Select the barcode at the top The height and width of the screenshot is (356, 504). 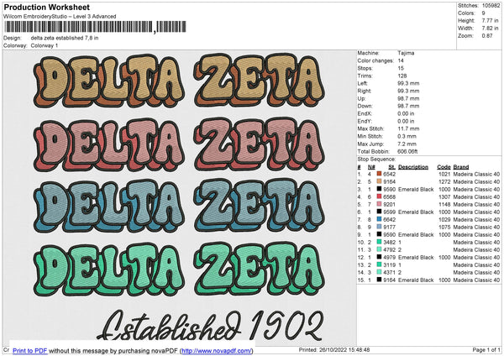[x=95, y=27]
